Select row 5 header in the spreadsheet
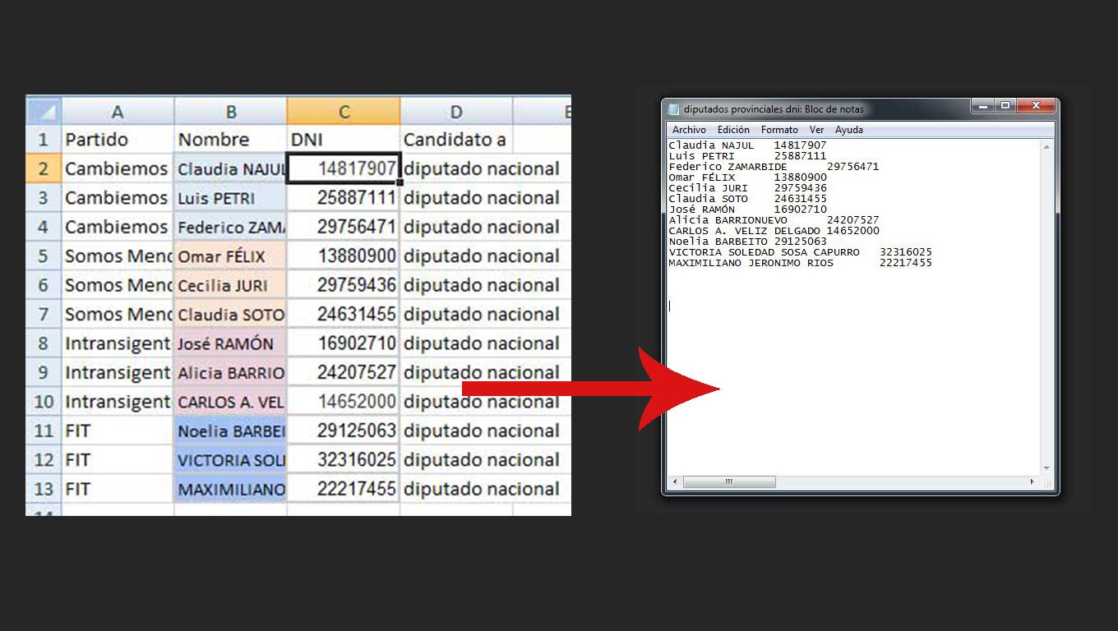Image resolution: width=1118 pixels, height=631 pixels. (x=43, y=256)
